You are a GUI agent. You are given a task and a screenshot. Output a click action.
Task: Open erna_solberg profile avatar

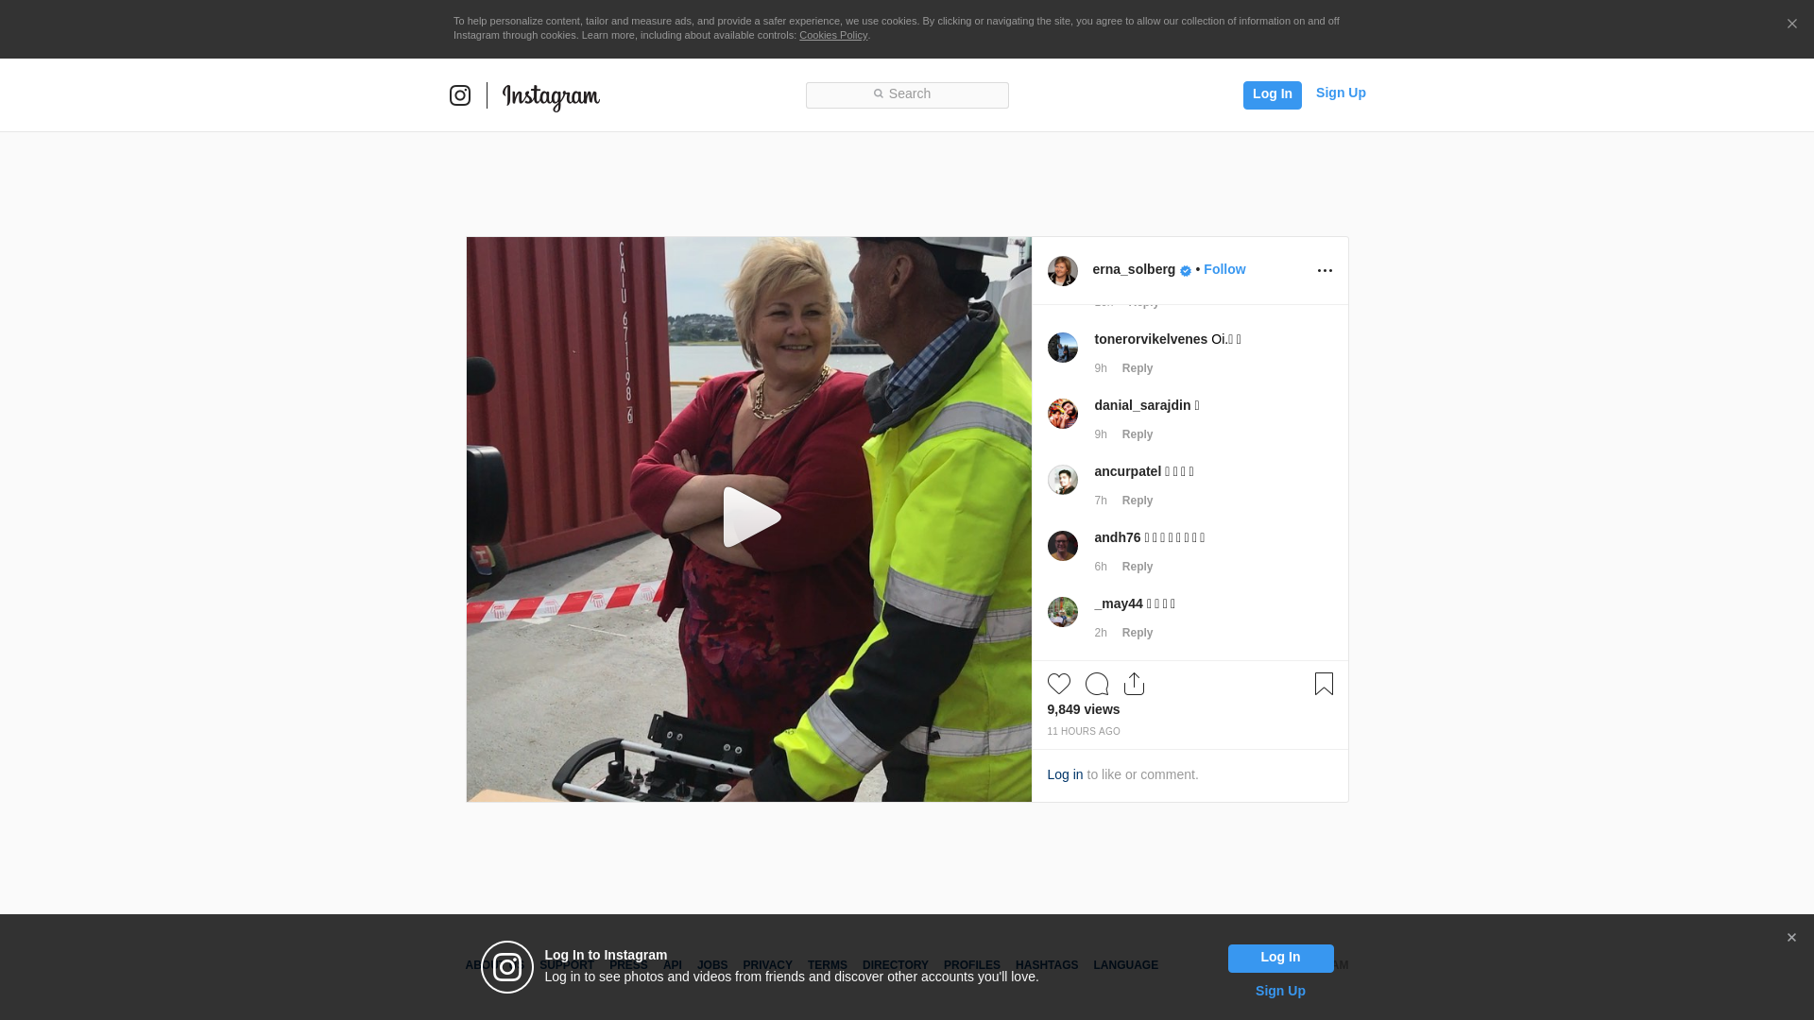pyautogui.click(x=1063, y=271)
